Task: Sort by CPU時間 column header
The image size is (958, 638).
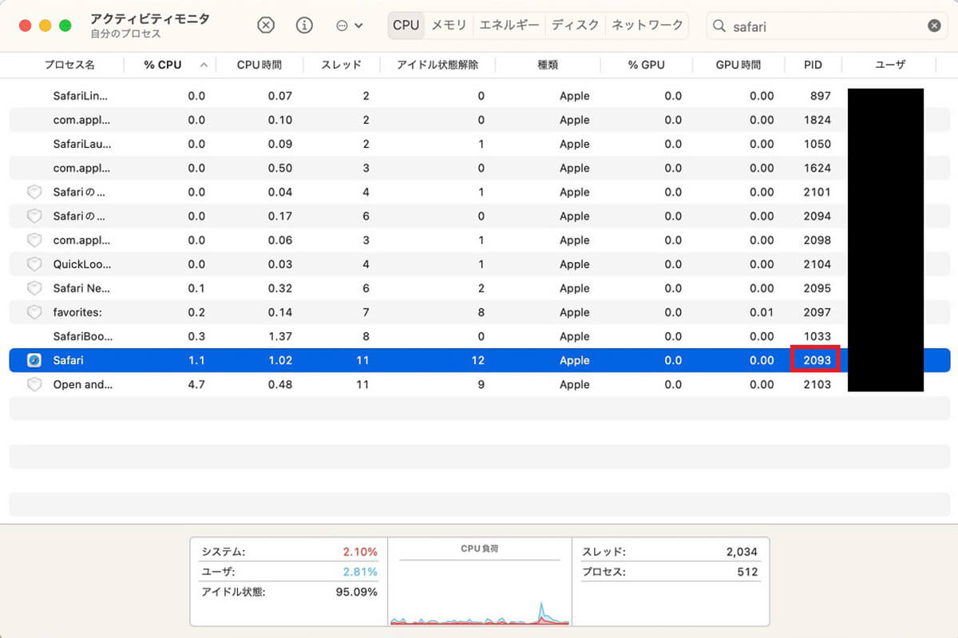Action: click(x=259, y=65)
